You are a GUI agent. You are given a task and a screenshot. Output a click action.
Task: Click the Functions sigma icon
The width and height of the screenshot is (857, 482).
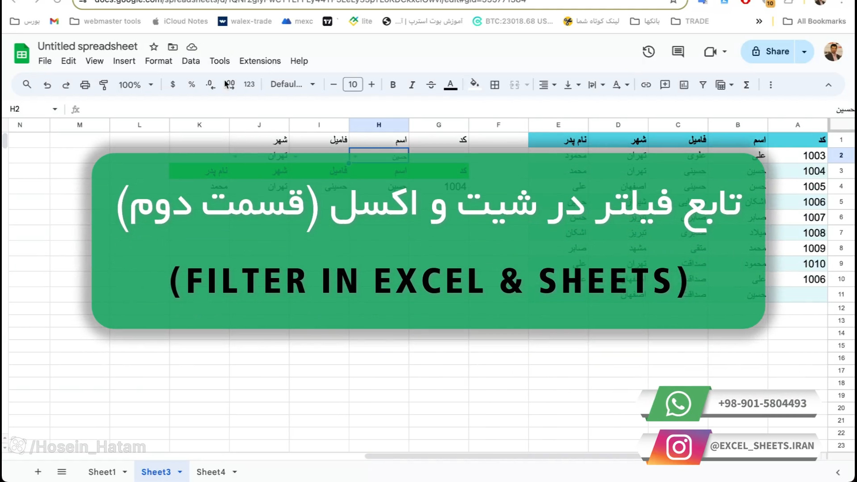pos(746,85)
